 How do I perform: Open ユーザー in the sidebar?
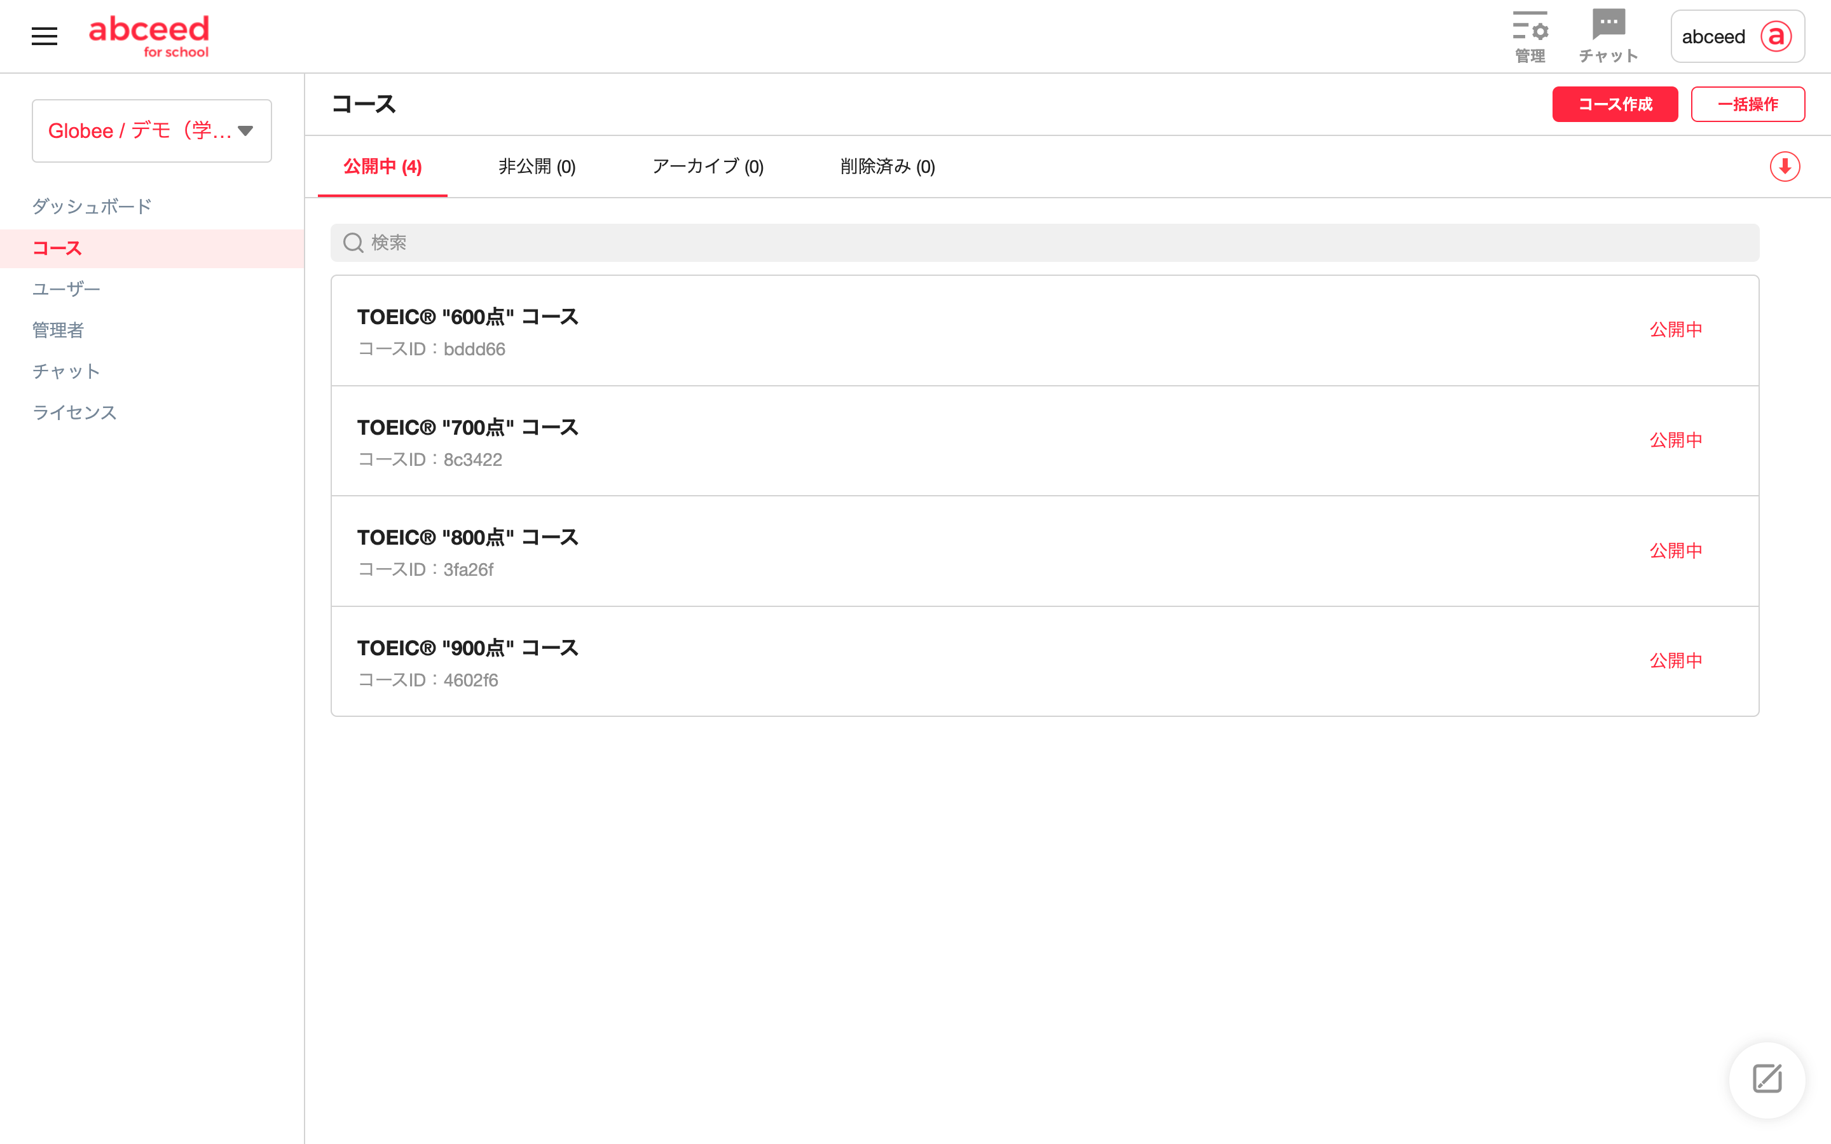(x=66, y=289)
